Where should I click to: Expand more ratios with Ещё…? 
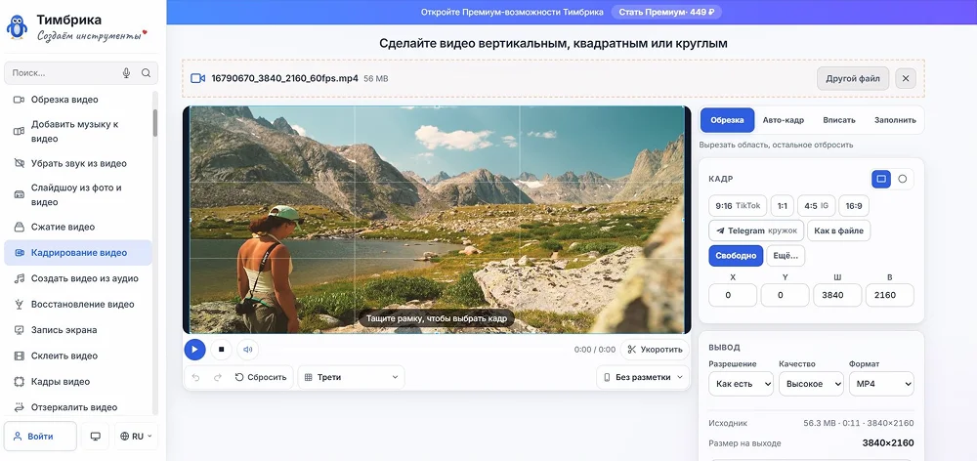point(786,256)
